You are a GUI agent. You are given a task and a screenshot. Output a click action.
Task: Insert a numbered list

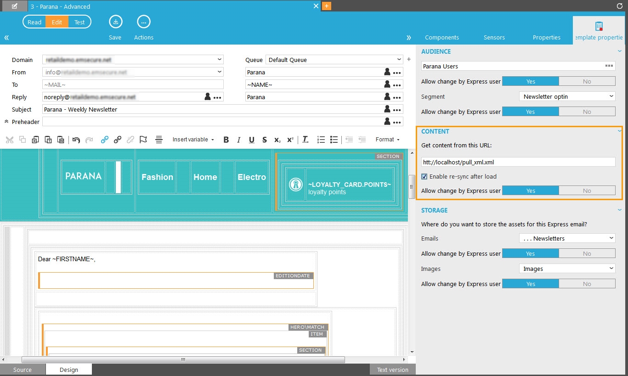[321, 140]
